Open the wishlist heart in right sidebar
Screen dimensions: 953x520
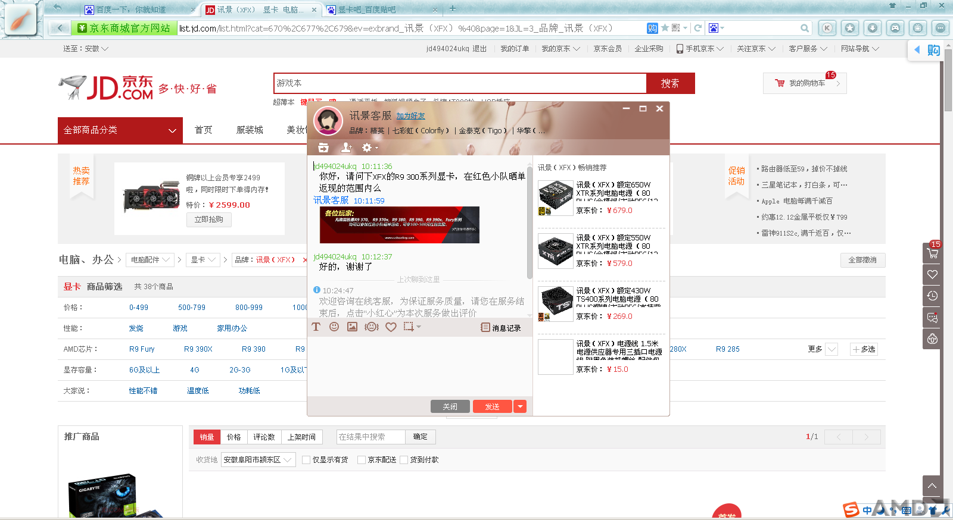coord(932,274)
